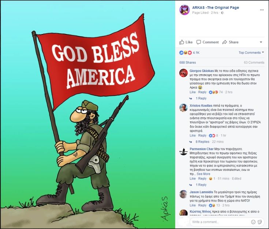Image resolution: width=269 pixels, height=229 pixels.
Task: Open the three-dots post options menu
Action: point(262,10)
